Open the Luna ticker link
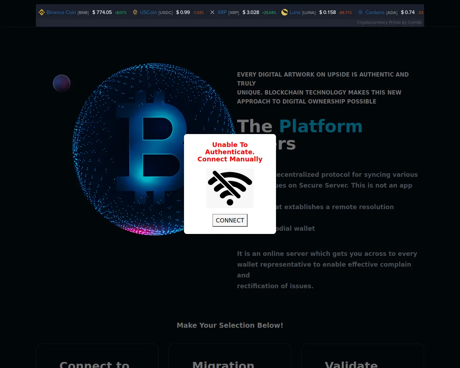460x368 pixels. (x=295, y=12)
